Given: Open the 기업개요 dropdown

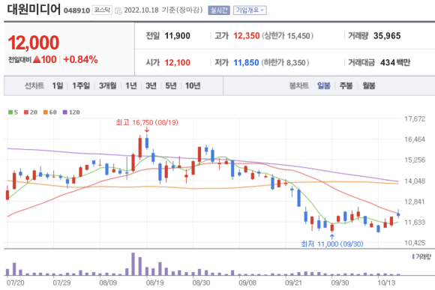Looking at the screenshot, I should pos(250,10).
